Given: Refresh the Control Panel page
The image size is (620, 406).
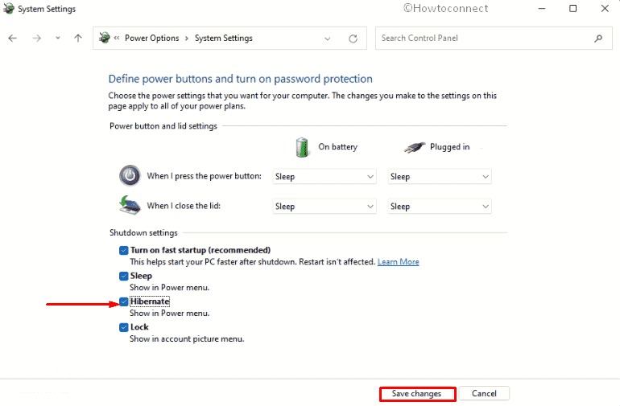Looking at the screenshot, I should [x=353, y=38].
